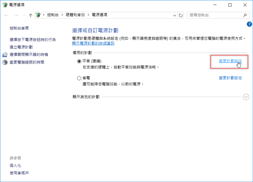The height and width of the screenshot is (182, 253).
Task: Click the Back navigation arrow
Action: point(6,15)
